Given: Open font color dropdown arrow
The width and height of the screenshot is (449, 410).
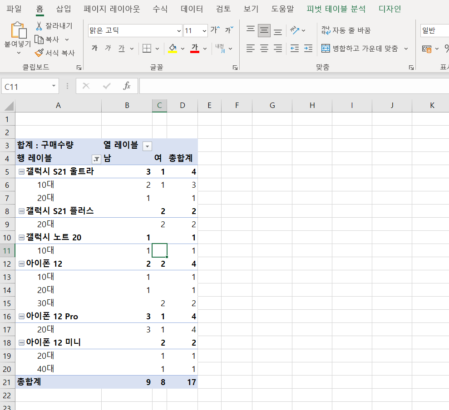Looking at the screenshot, I should tap(205, 49).
